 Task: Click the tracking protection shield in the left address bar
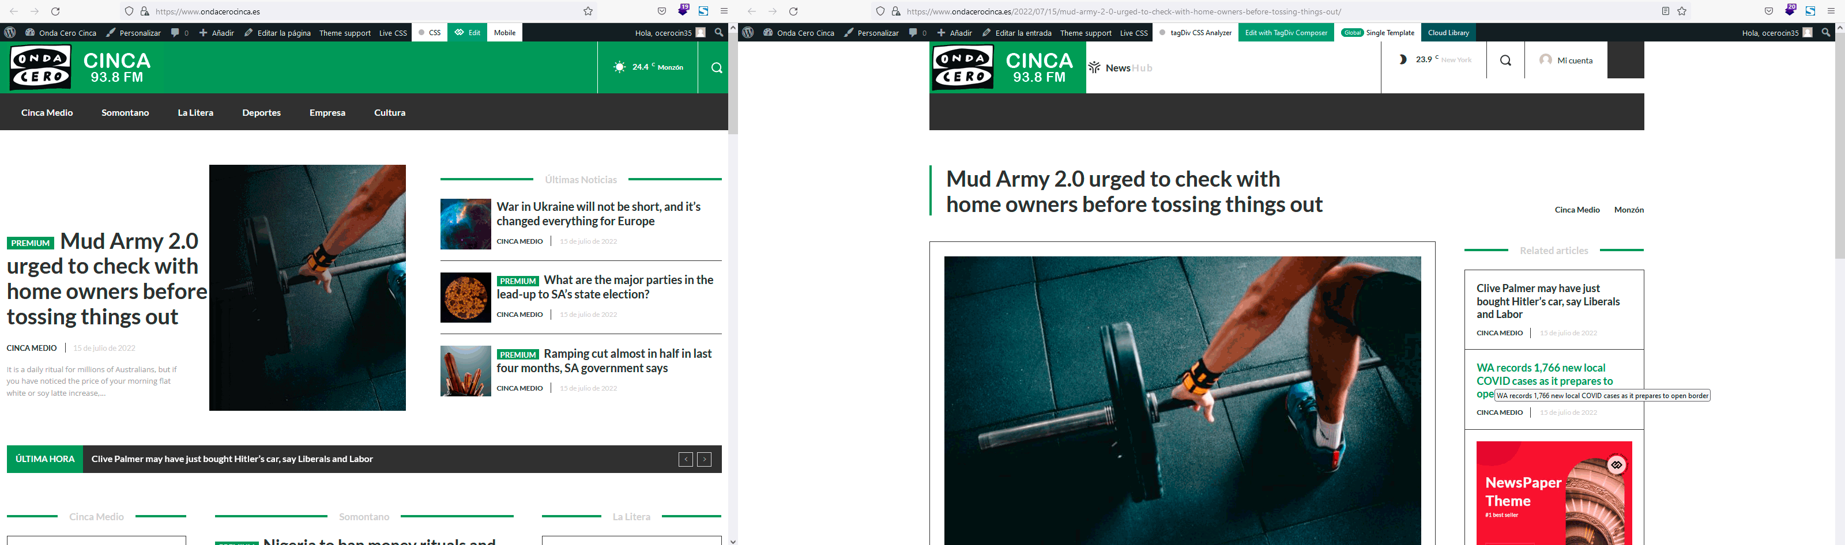(x=129, y=12)
